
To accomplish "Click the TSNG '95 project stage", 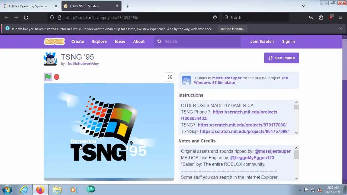I will coord(109,132).
